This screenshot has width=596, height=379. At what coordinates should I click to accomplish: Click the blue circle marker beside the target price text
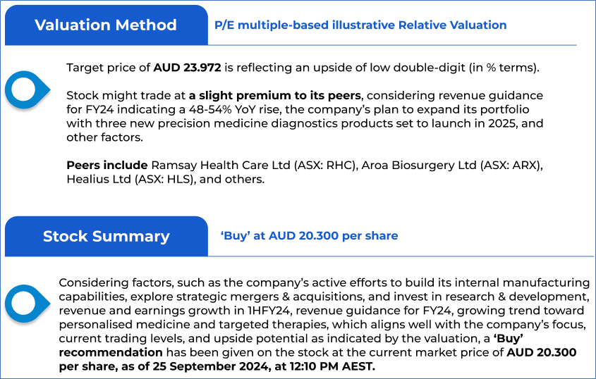point(27,89)
